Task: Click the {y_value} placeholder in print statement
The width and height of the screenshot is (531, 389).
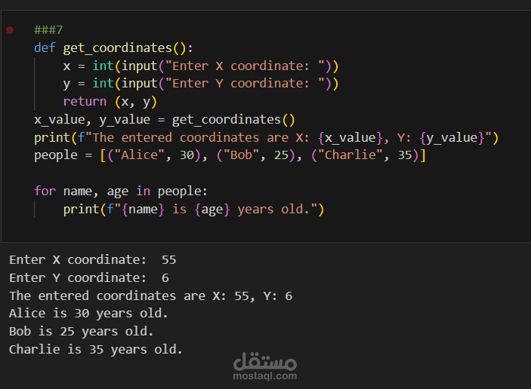Action: (452, 137)
